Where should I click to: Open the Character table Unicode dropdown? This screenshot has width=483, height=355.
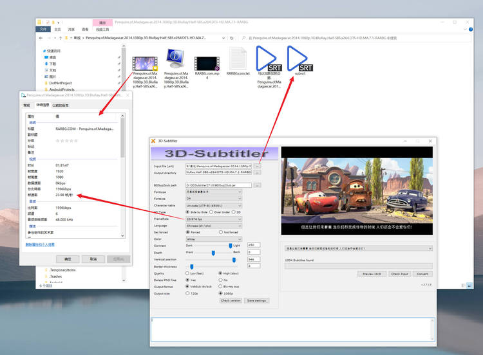214,206
